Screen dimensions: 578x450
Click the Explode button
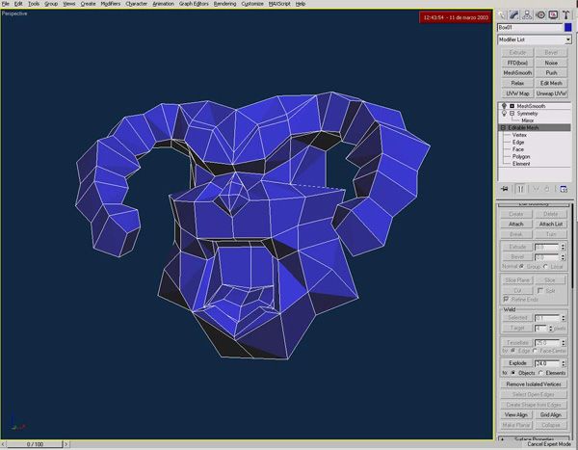pos(517,363)
